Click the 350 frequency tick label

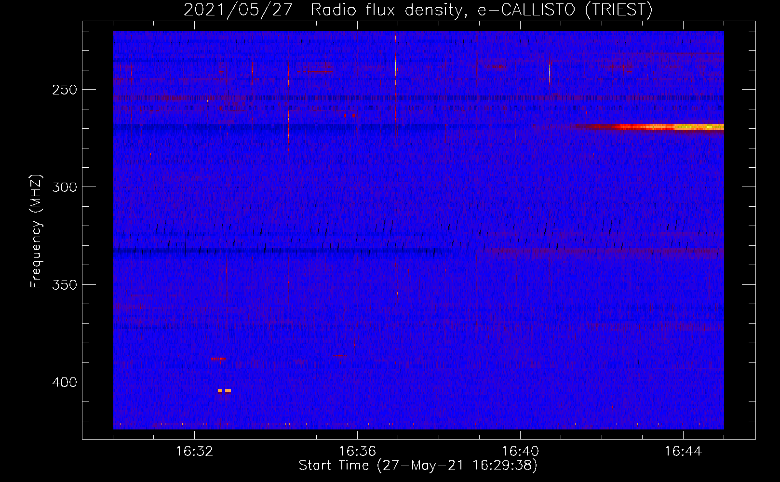[65, 285]
